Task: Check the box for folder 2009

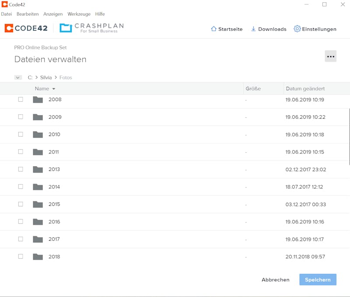Action: pyautogui.click(x=21, y=116)
